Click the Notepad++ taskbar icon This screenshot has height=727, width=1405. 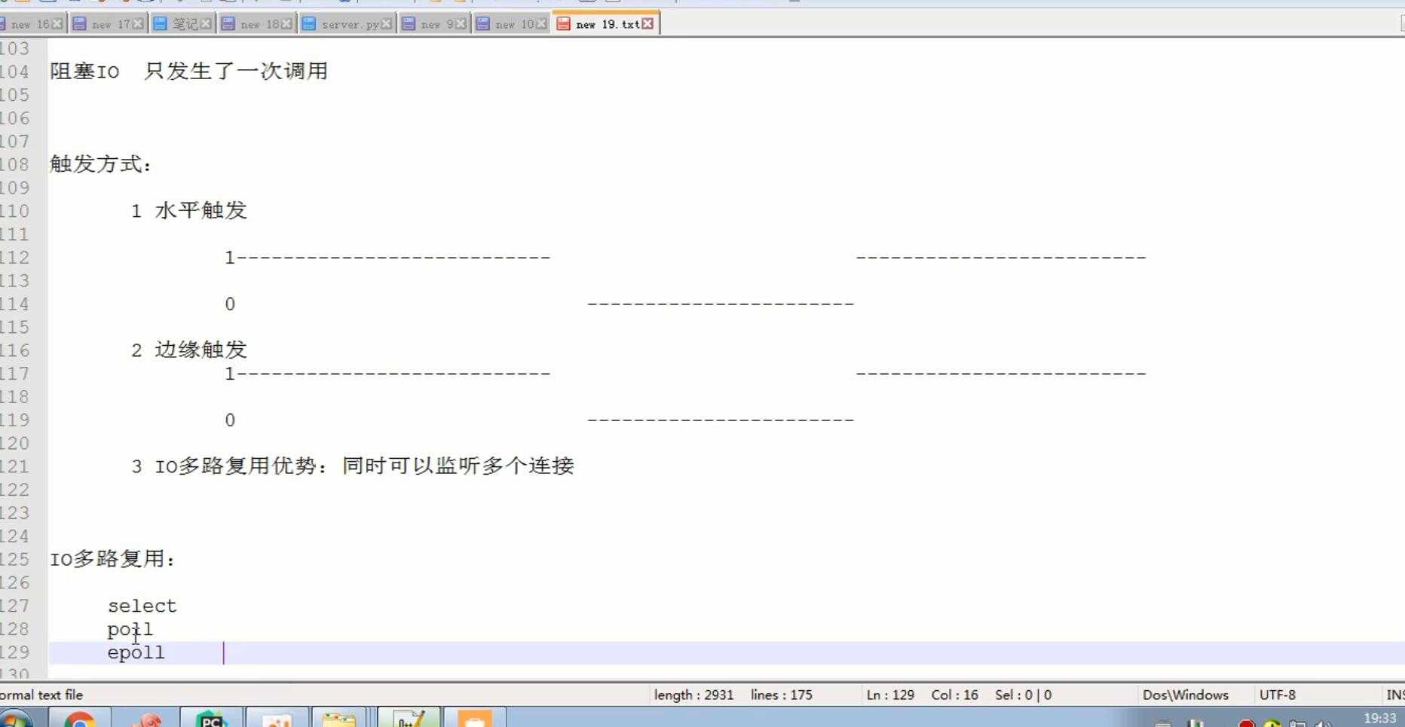[409, 719]
